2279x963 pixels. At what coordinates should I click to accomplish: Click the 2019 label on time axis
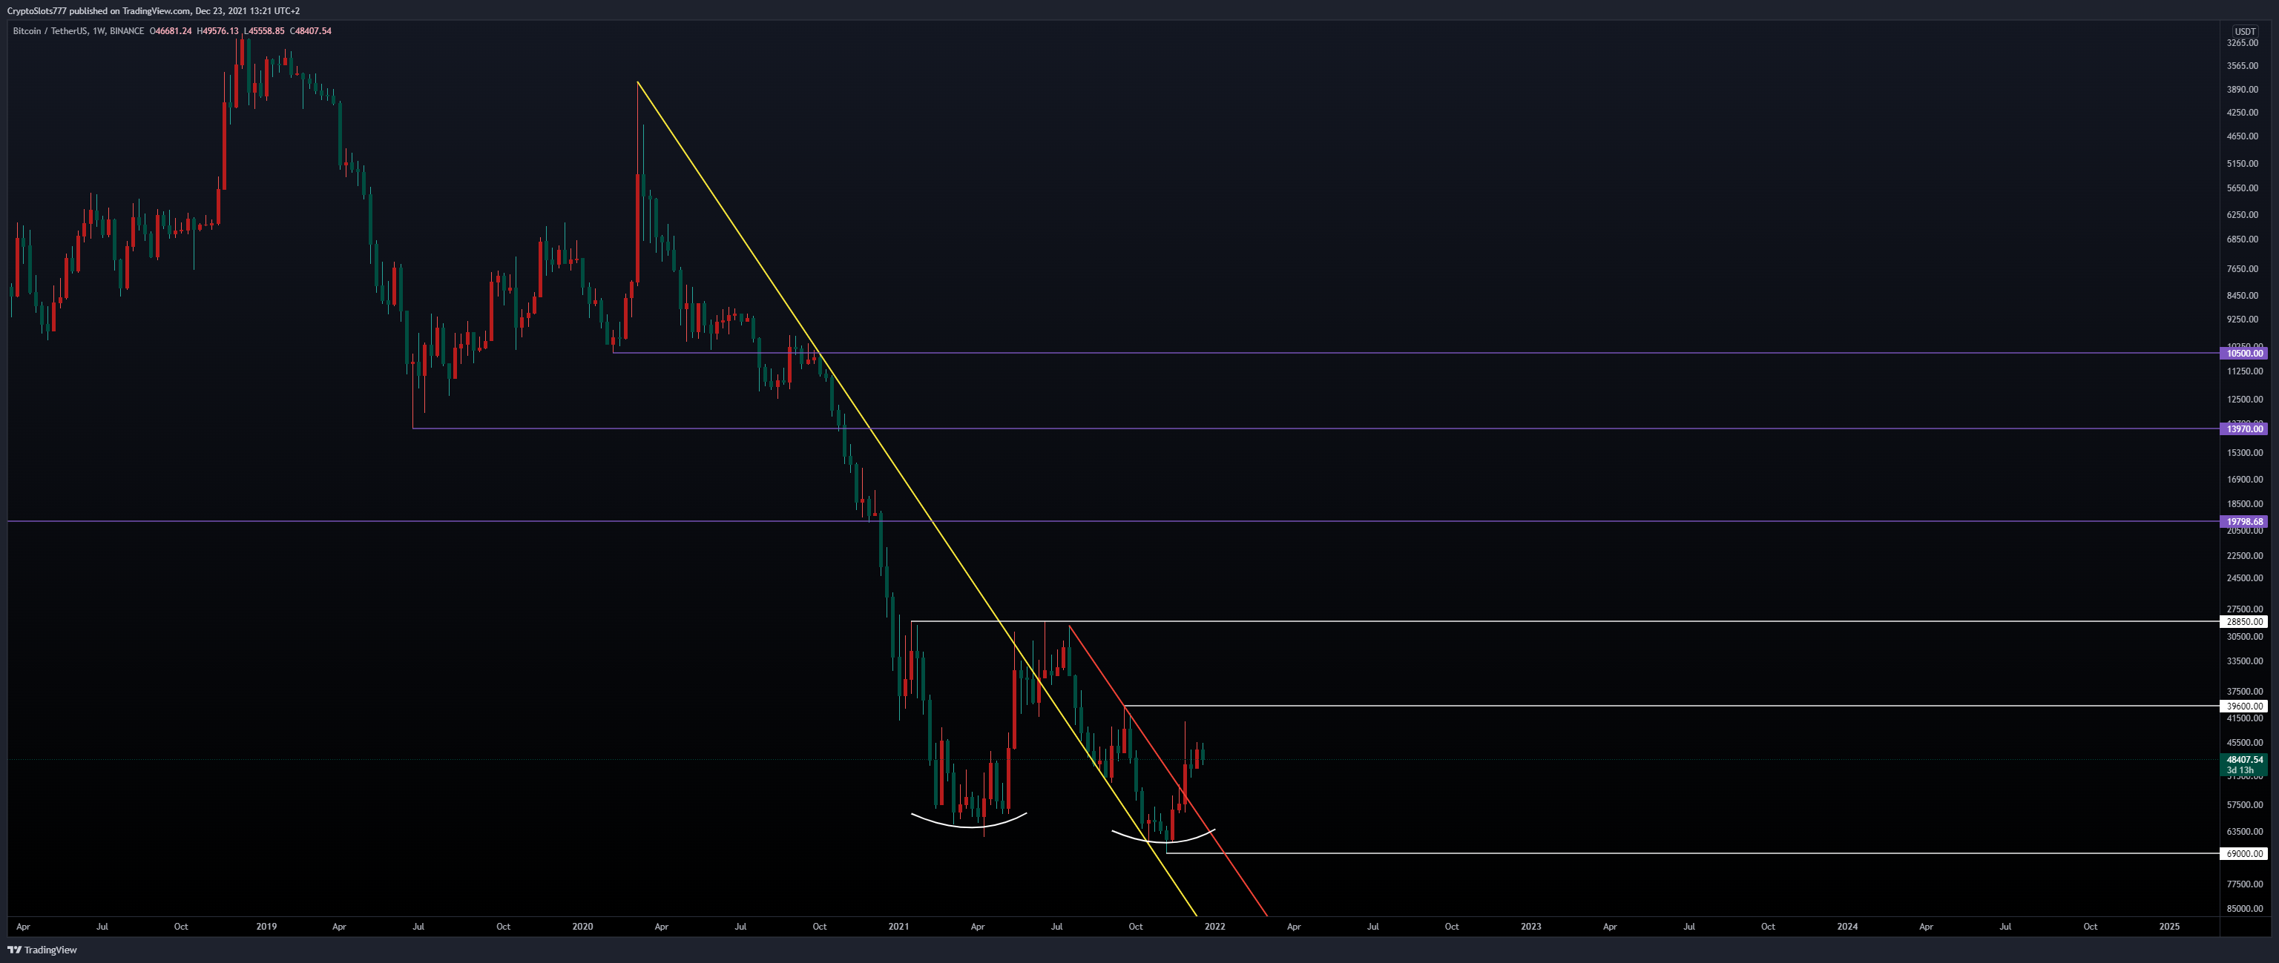coord(266,927)
